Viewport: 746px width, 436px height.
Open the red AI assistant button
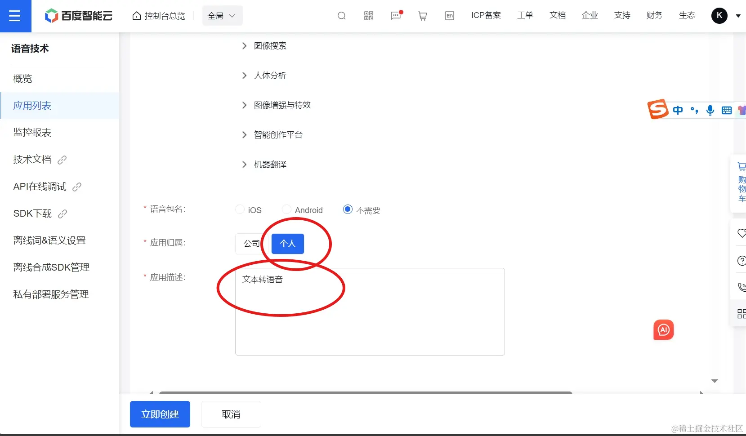pyautogui.click(x=664, y=330)
